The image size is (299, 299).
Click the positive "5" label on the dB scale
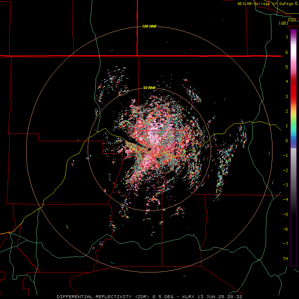click(287, 67)
